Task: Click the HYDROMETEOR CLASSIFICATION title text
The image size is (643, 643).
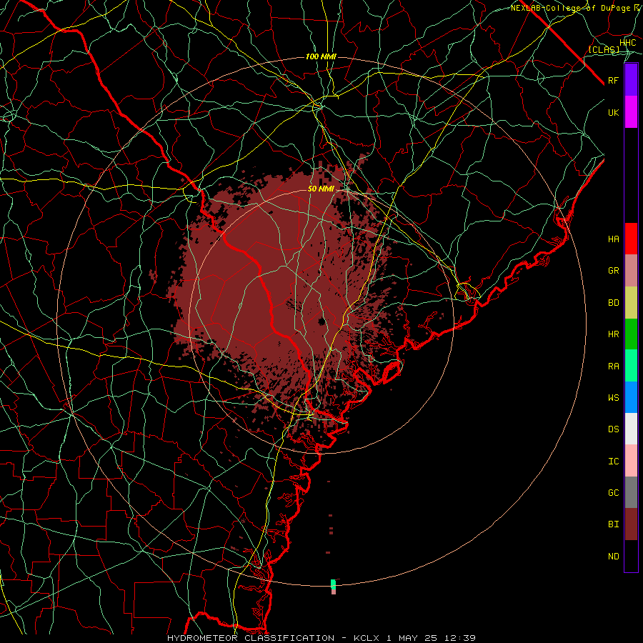Action: tap(251, 638)
